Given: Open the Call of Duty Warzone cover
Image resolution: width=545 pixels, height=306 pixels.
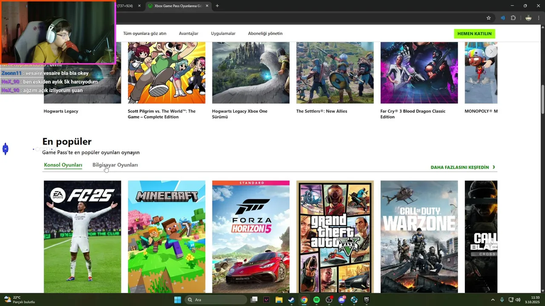Looking at the screenshot, I should click(x=419, y=237).
